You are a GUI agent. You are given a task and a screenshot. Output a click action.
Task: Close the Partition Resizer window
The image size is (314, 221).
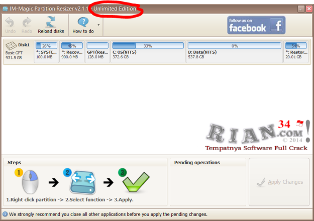[309, 9]
